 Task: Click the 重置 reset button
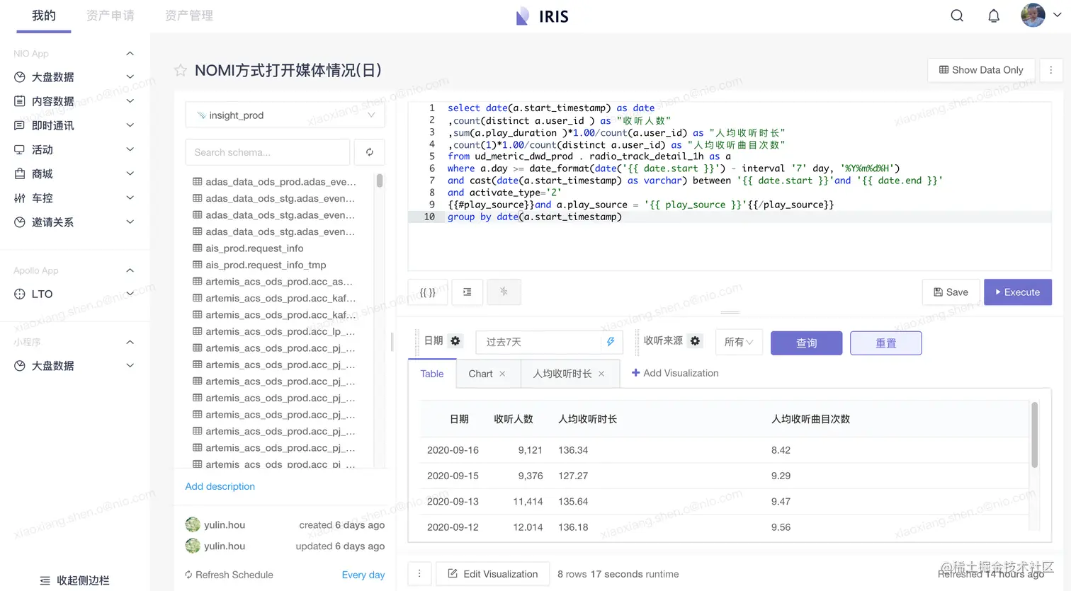(x=886, y=343)
